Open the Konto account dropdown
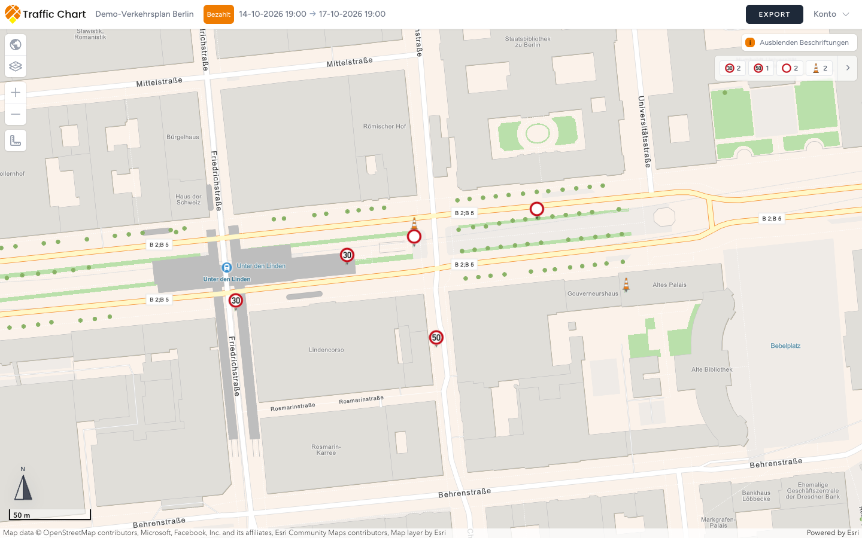The width and height of the screenshot is (862, 538). coord(831,14)
